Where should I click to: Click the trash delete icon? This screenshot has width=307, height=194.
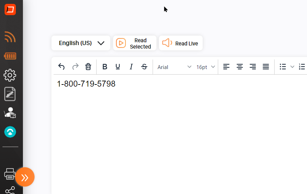pos(88,67)
